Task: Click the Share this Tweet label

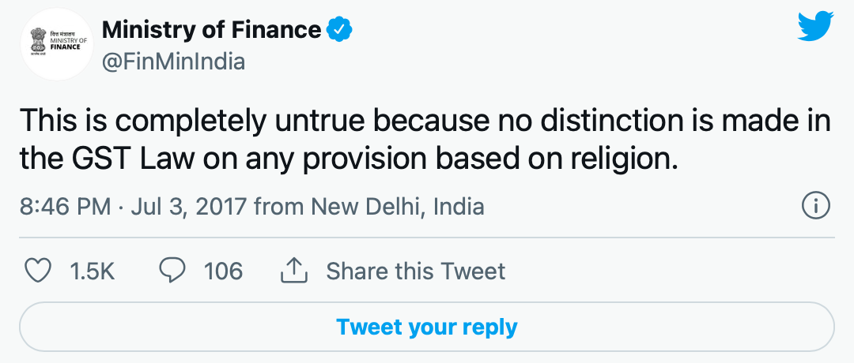Action: click(x=415, y=271)
